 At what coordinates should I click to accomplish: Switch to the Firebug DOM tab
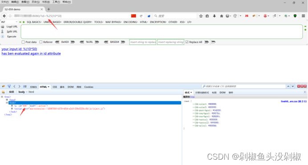70,87
